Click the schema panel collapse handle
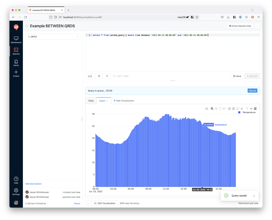This screenshot has height=220, width=272. click(x=82, y=119)
